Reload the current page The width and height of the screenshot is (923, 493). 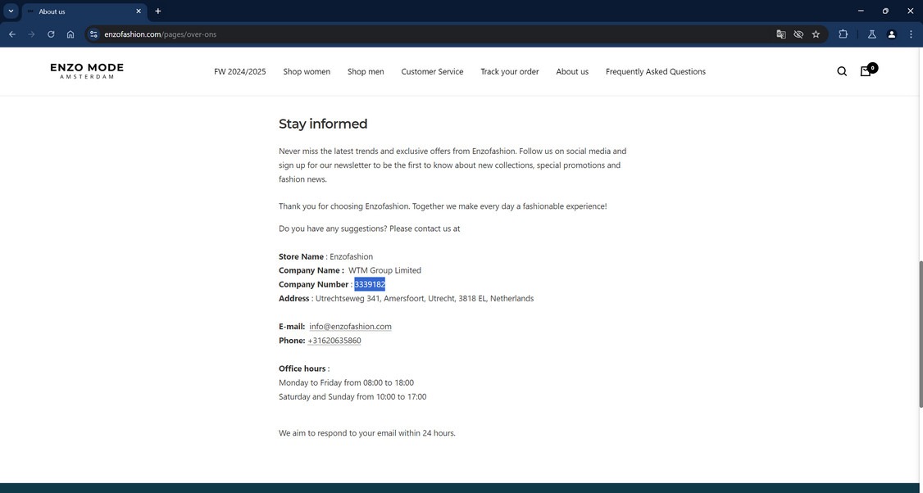point(48,34)
